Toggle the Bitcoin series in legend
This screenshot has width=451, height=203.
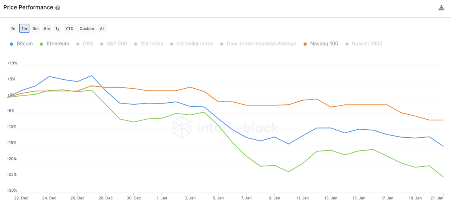click(x=21, y=44)
